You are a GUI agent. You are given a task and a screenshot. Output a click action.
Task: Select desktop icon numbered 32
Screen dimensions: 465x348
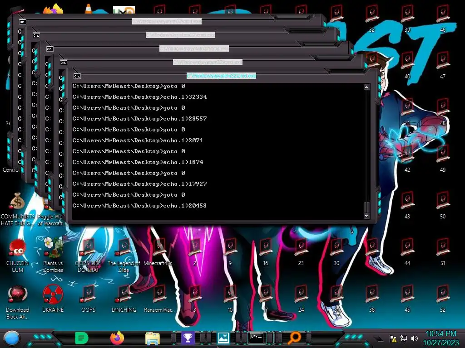[x=372, y=18]
